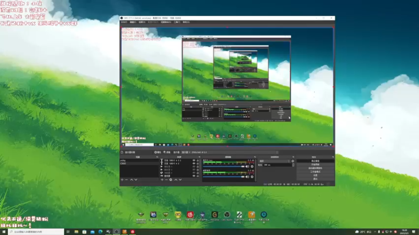The height and width of the screenshot is (235, 419).
Task: Add a new source with the plus icon
Action: point(162,180)
